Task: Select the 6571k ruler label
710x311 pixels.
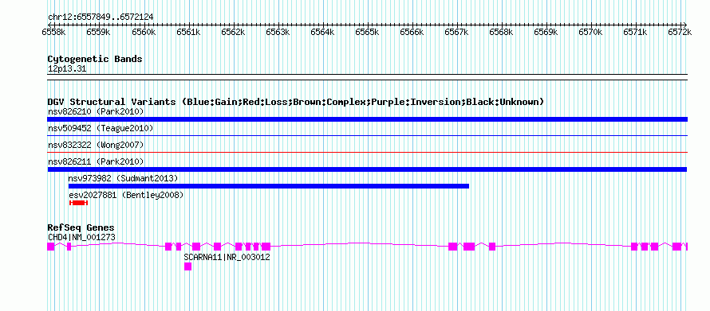Action: 636,32
